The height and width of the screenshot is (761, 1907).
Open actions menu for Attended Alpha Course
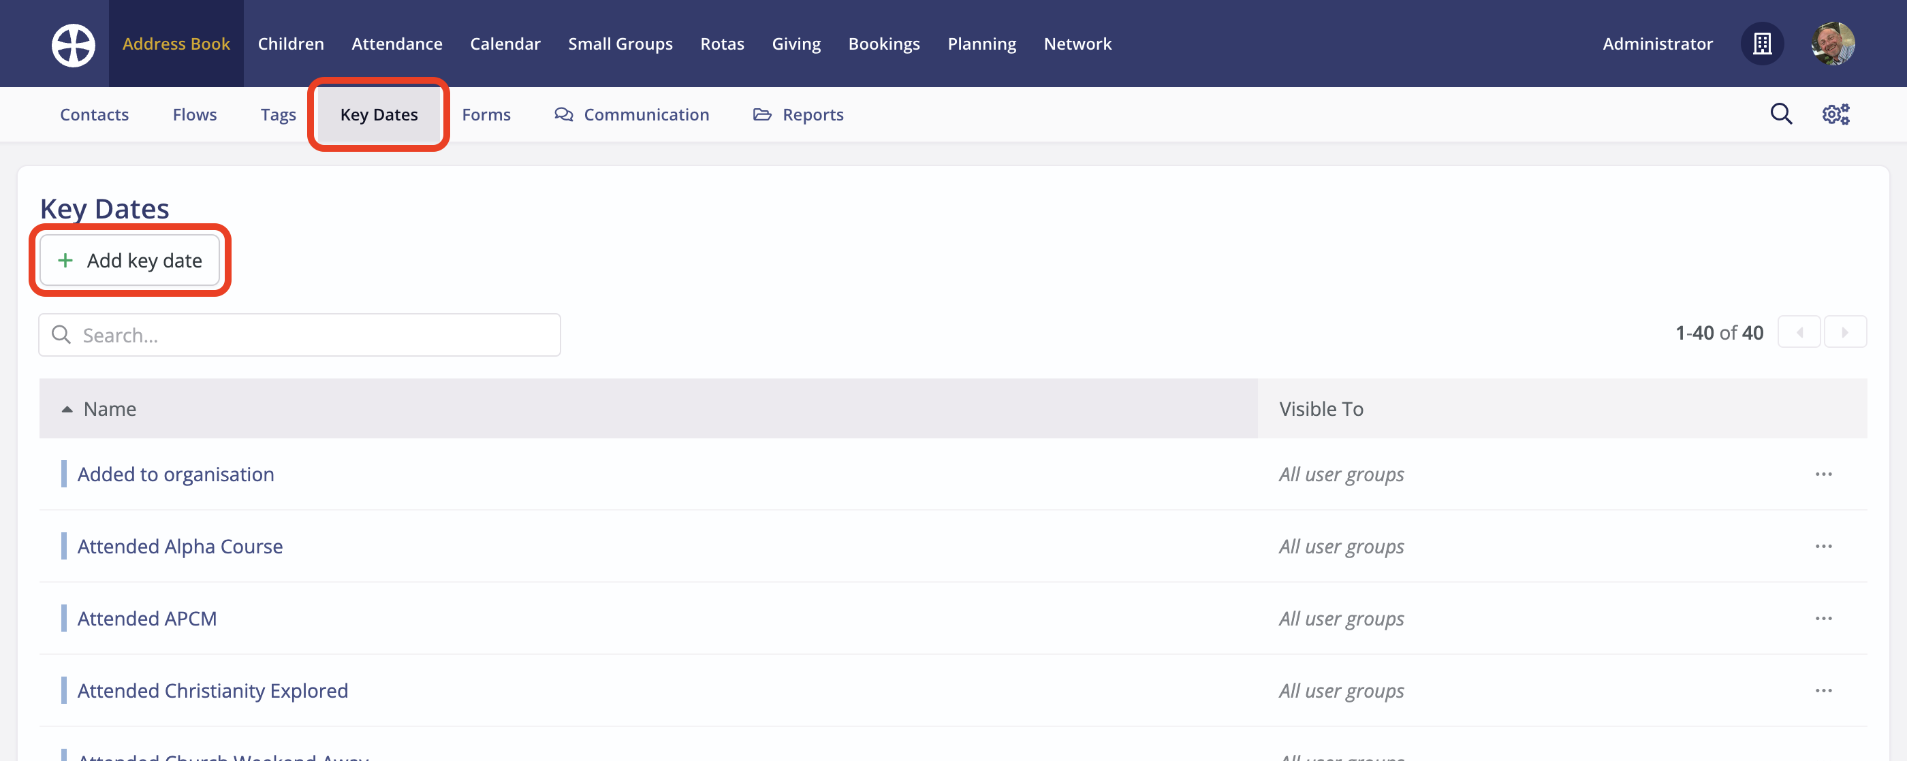[x=1823, y=547]
